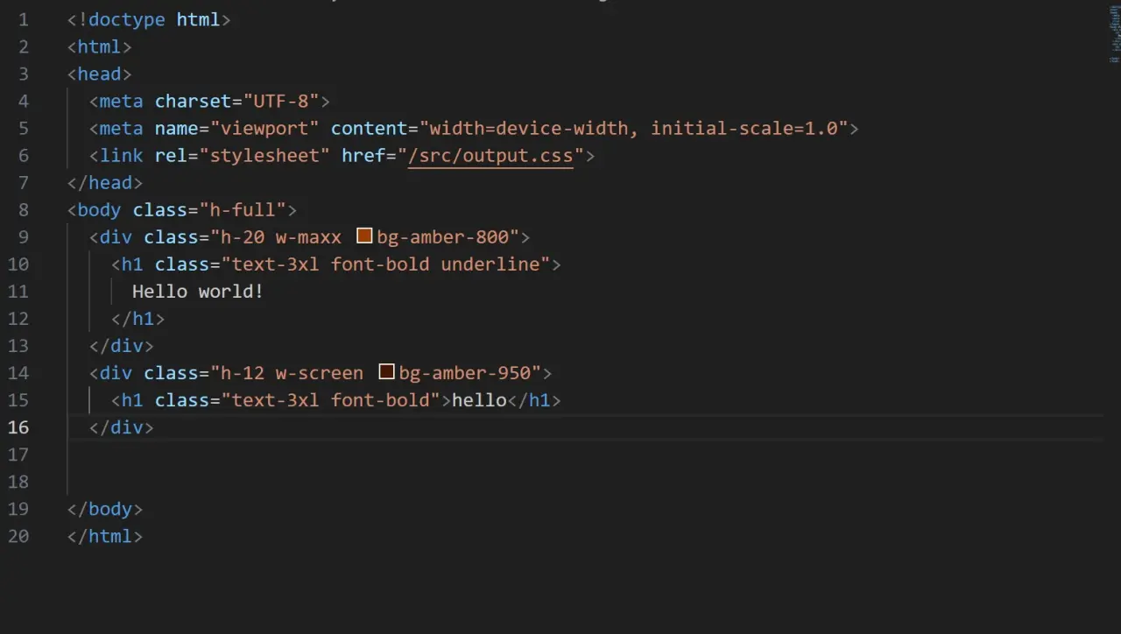
Task: Click the "w-screen" class name
Action: point(319,372)
